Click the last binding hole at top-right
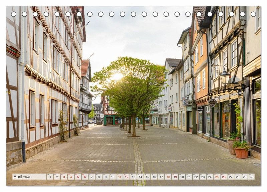Image resolution: width=267 pixels, height=192 pixels. [x=253, y=14]
